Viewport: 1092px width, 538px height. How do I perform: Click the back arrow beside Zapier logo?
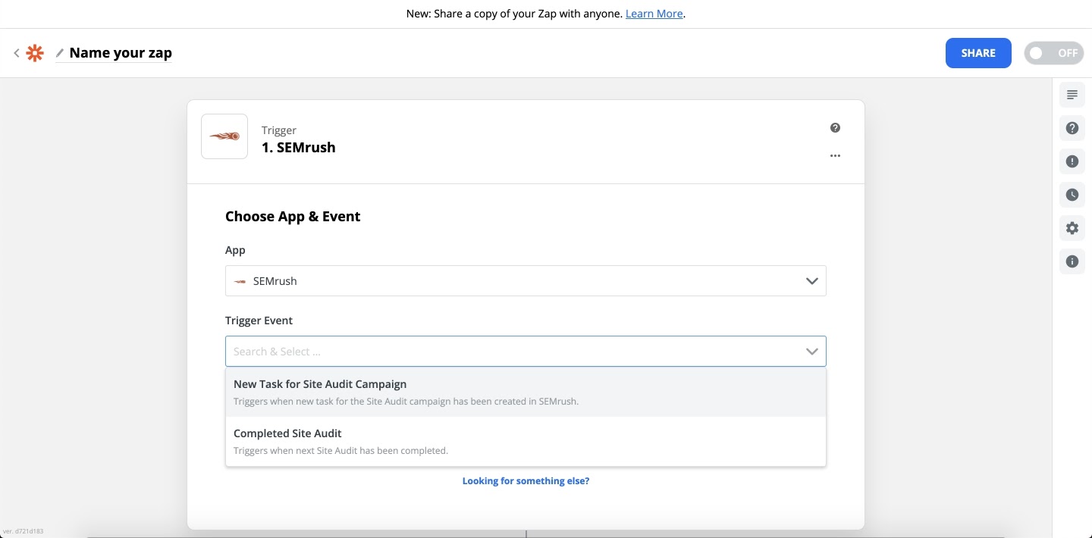click(16, 53)
